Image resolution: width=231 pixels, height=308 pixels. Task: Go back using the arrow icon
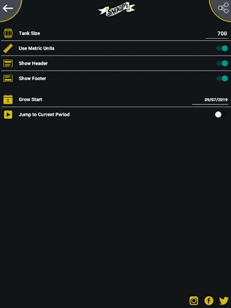click(8, 9)
